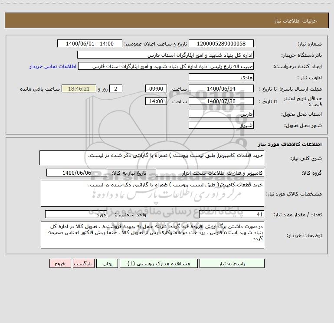Click the خروج exit button
334x323 pixels.
[60, 263]
